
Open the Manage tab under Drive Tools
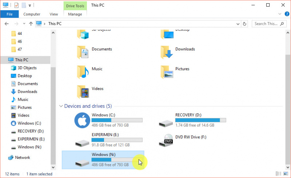tap(75, 14)
